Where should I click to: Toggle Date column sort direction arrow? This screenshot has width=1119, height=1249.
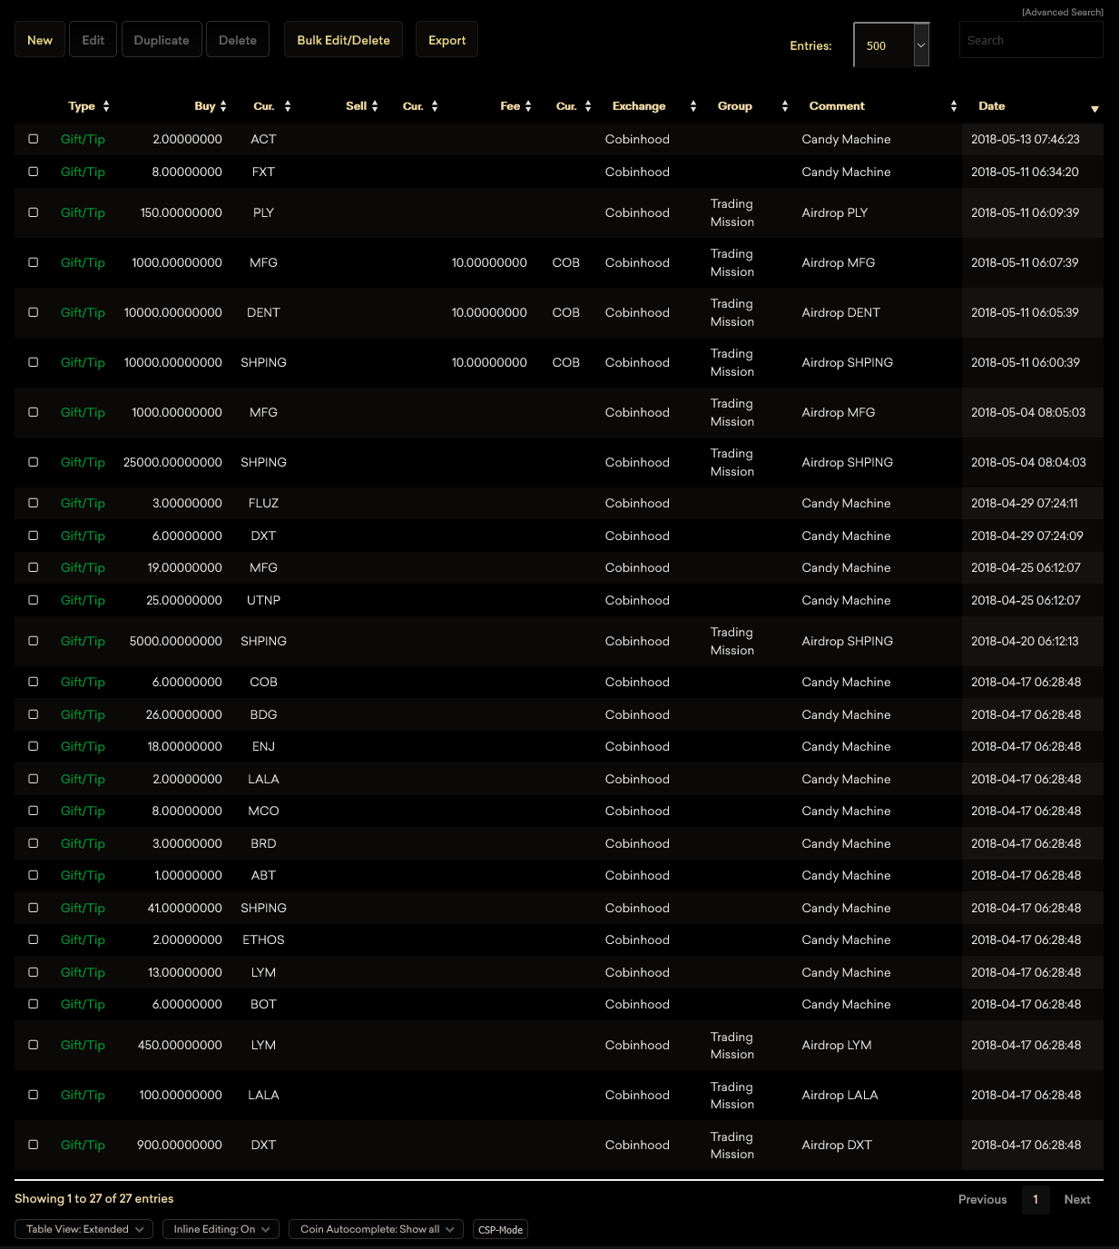pyautogui.click(x=1094, y=109)
